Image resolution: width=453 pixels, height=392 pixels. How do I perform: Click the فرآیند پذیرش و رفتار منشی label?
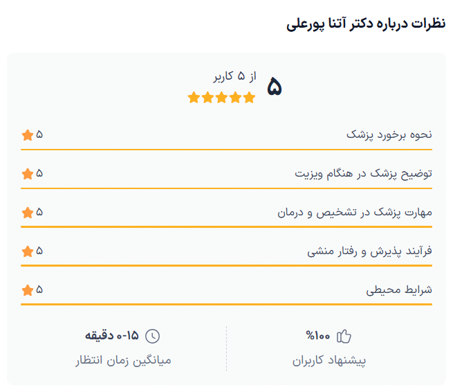[369, 251]
